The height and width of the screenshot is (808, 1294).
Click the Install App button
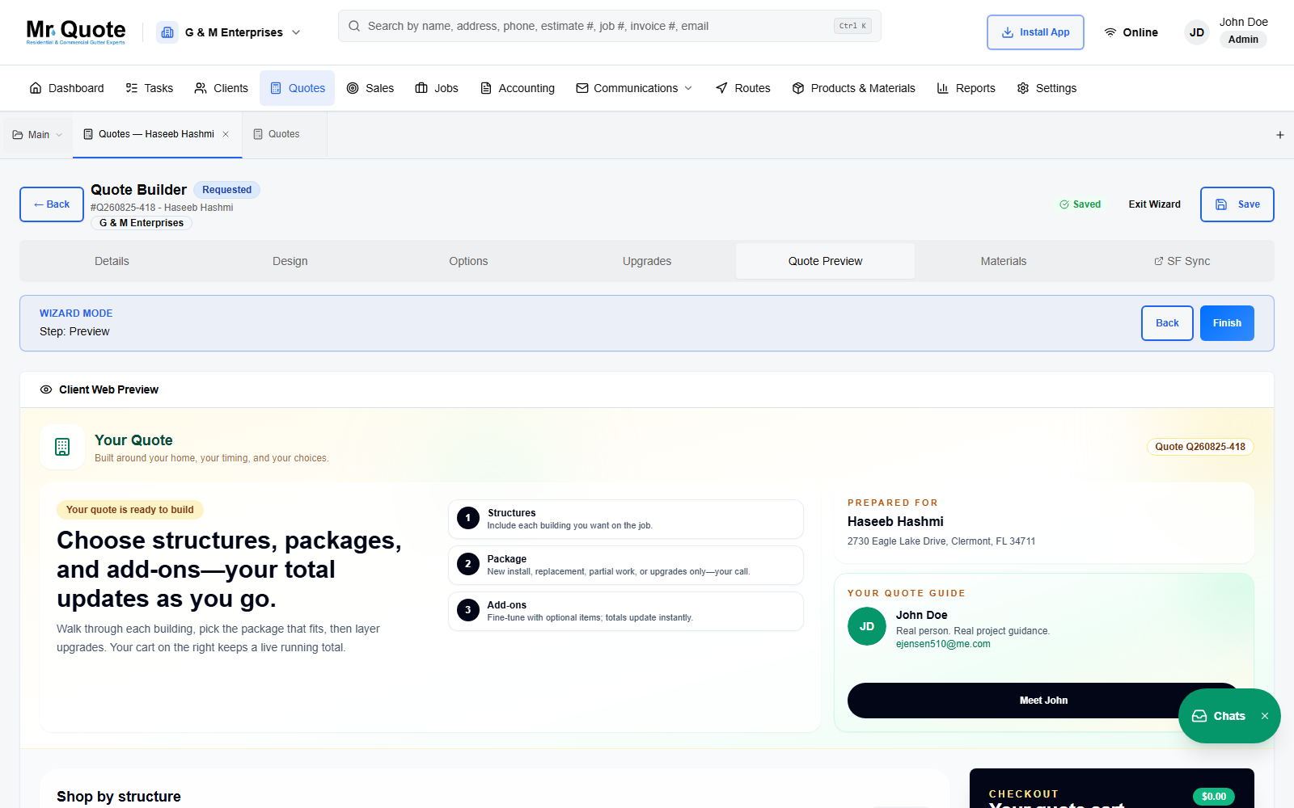pos(1035,32)
